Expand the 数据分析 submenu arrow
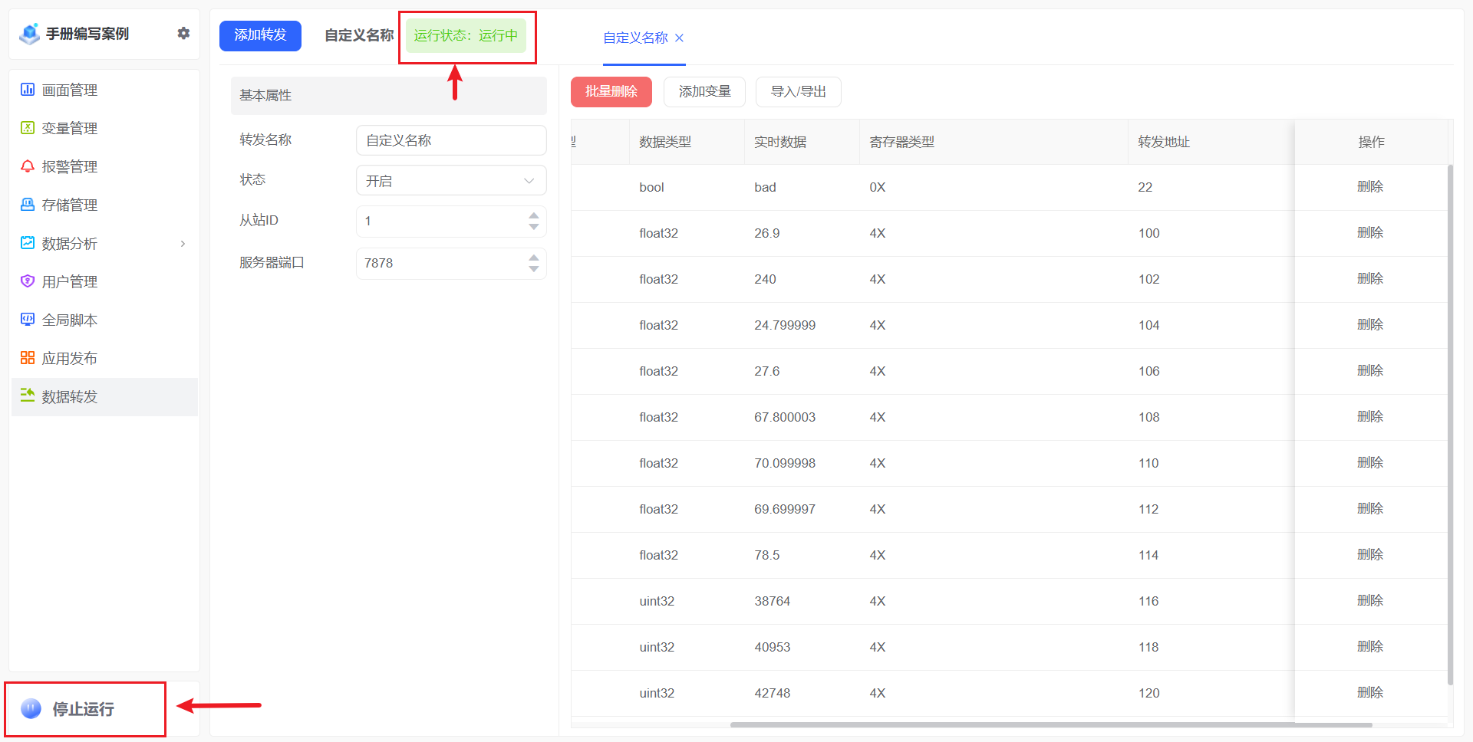 point(183,244)
